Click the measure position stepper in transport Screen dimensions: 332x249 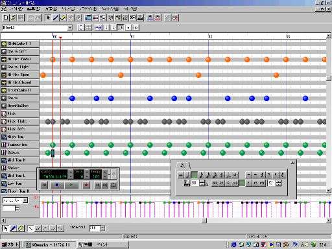71,174
